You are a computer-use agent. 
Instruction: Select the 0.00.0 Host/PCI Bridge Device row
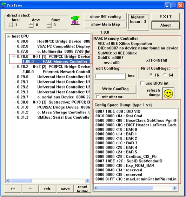[53, 41]
